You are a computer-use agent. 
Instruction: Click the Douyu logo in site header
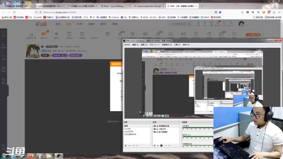41,24
